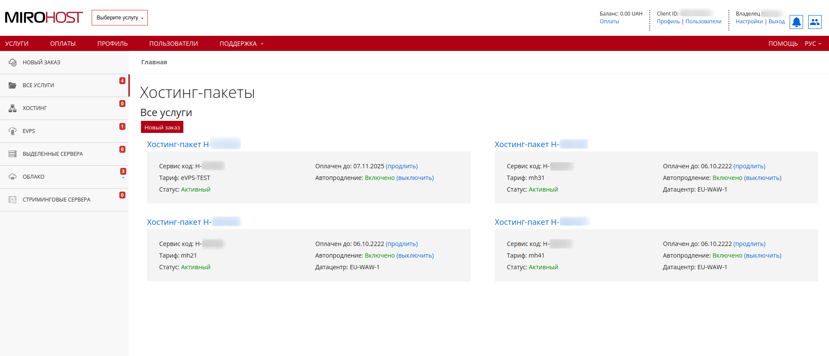Click the Hosting sidebar icon
Viewport: 829px width, 356px height.
tap(13, 108)
